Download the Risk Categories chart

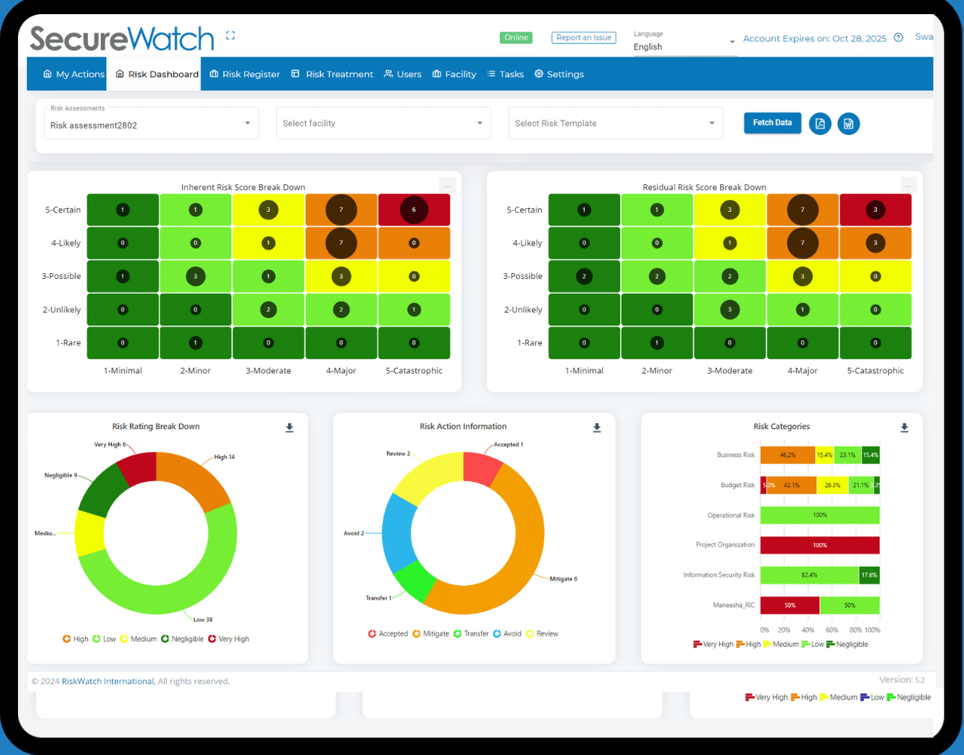(x=904, y=427)
